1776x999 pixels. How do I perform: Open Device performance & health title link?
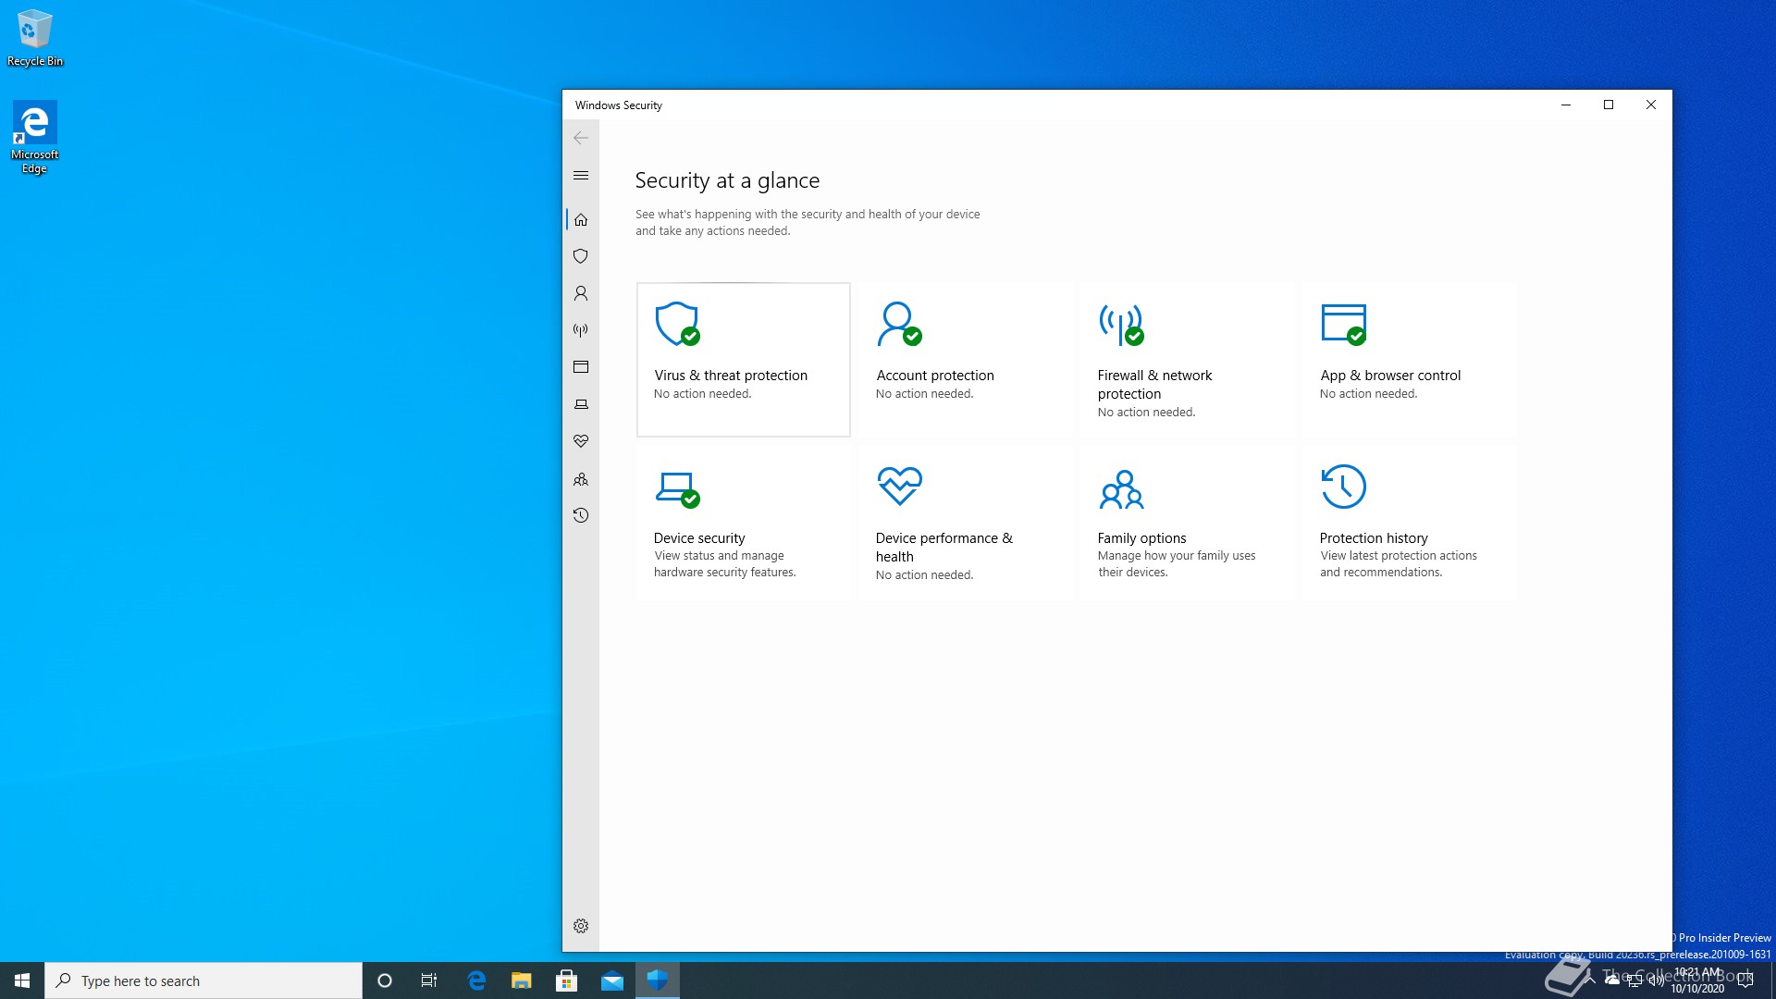pos(944,547)
